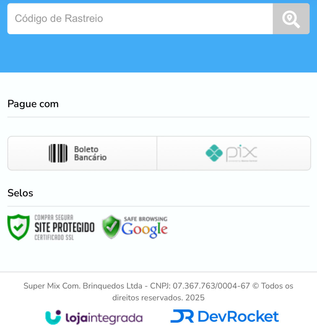Click the Pague com heading
The image size is (317, 333).
33,104
